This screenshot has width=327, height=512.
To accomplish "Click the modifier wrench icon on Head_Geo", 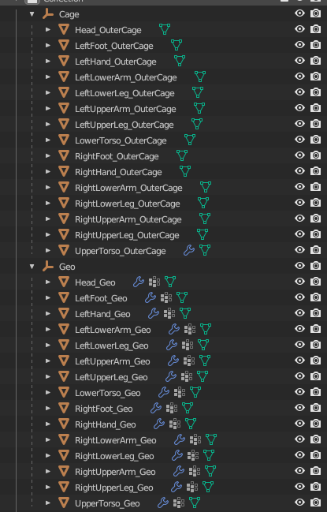I will [139, 282].
